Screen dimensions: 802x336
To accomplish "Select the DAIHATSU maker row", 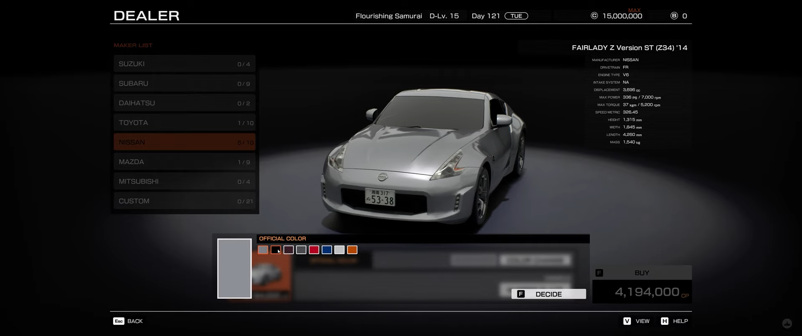I will point(184,103).
